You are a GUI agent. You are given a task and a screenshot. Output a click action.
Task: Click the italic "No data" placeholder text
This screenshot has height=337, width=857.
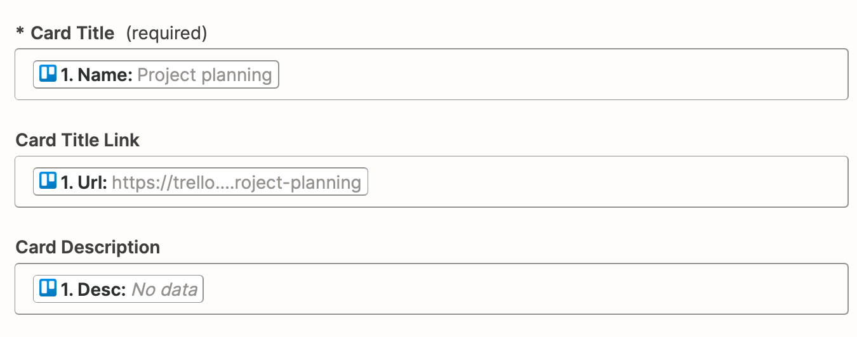point(164,289)
